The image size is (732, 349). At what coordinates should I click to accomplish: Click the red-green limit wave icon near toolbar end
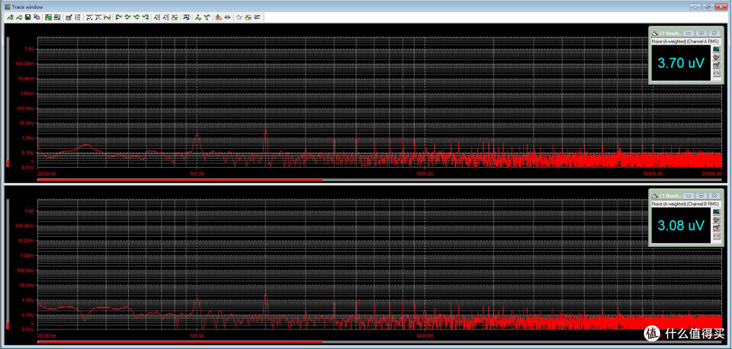click(x=248, y=18)
